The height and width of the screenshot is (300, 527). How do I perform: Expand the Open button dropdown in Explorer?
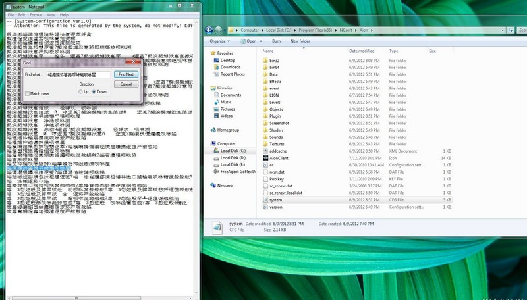click(x=259, y=41)
